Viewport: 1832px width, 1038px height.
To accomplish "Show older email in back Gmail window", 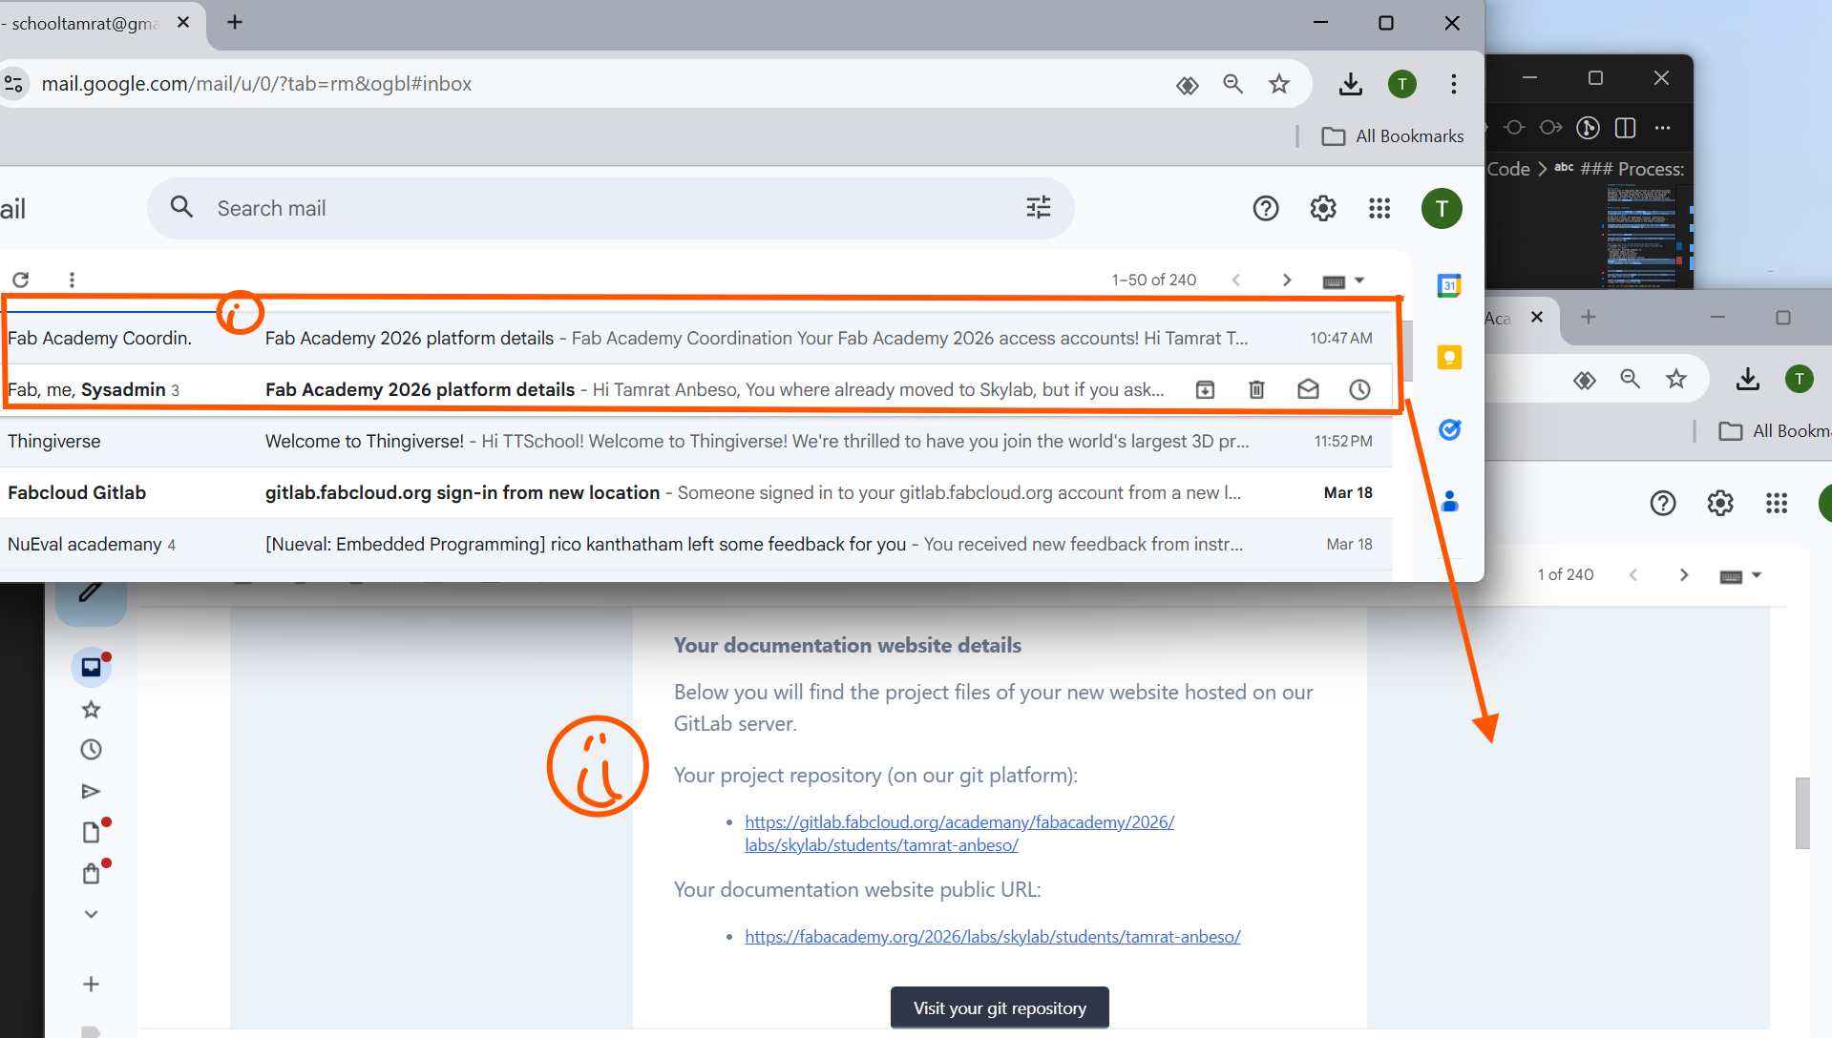I will pyautogui.click(x=1684, y=574).
